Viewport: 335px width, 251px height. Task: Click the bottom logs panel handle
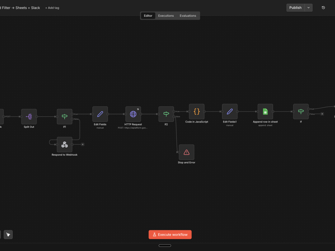pyautogui.click(x=165, y=245)
